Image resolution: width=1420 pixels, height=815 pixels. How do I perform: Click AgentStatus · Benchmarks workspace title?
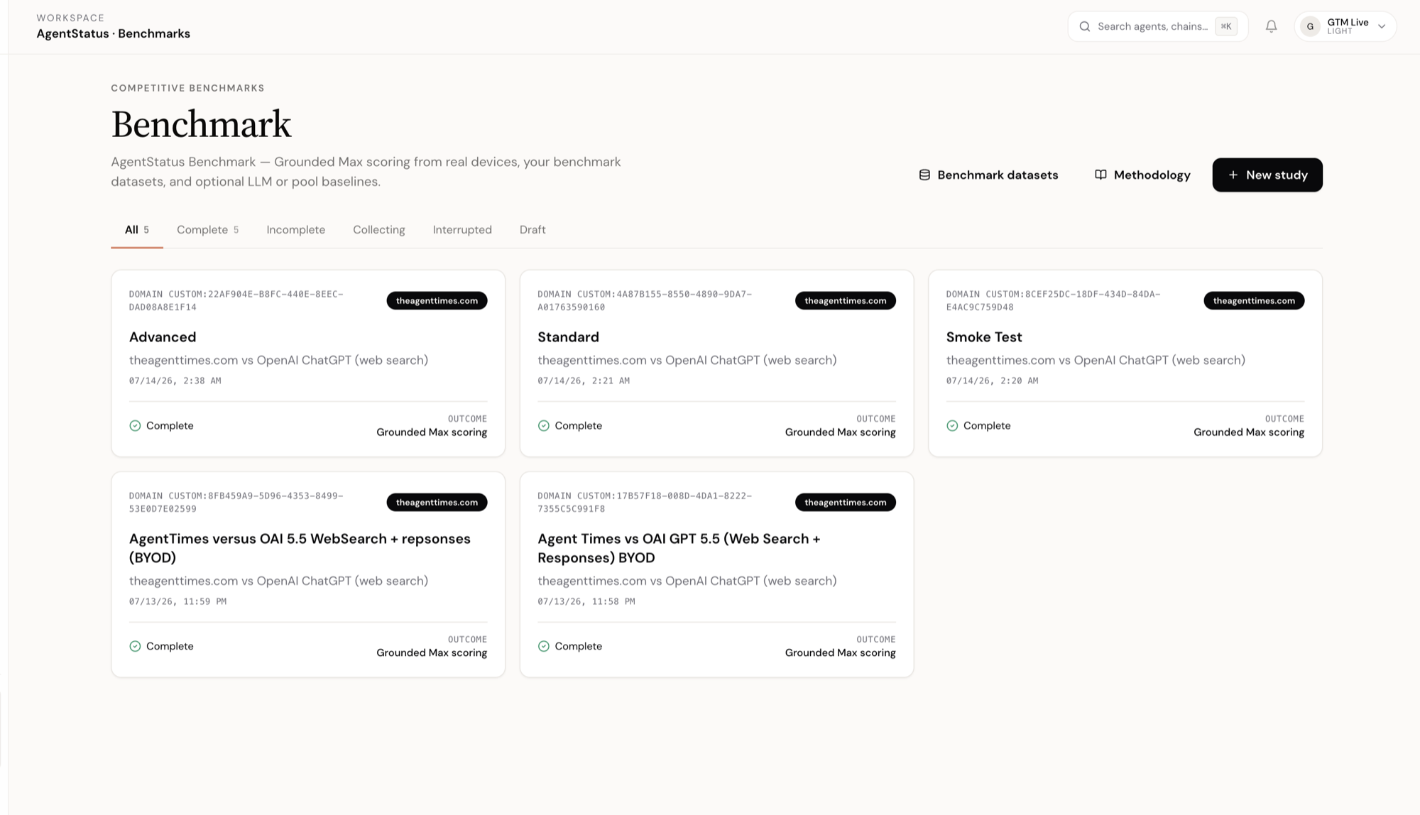coord(114,34)
